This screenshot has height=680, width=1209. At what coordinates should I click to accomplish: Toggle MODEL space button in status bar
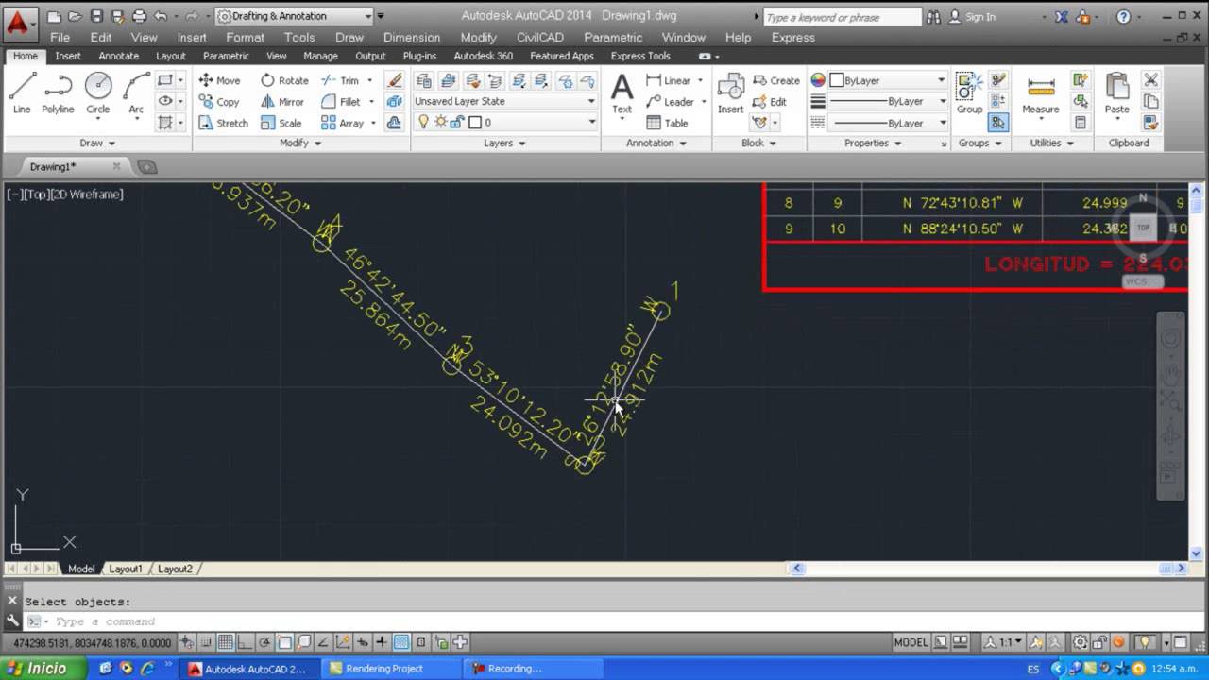(x=911, y=642)
